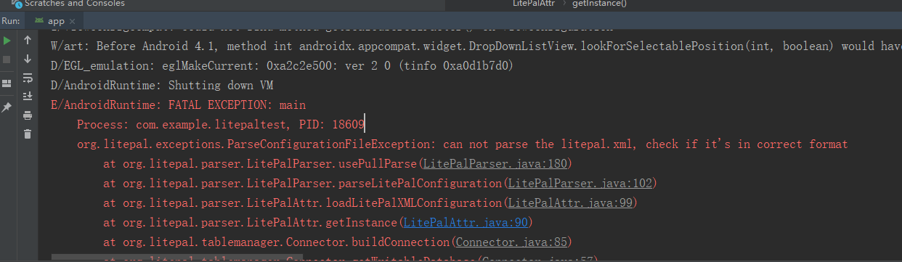Click getInstance() breadcrumb item
The height and width of the screenshot is (262, 902).
pos(599,4)
